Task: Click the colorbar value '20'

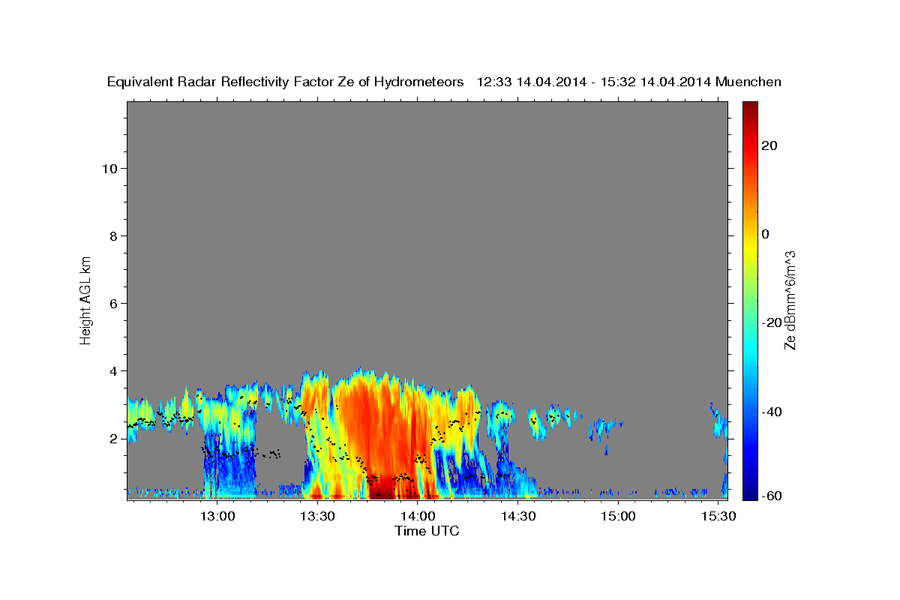Action: click(769, 145)
